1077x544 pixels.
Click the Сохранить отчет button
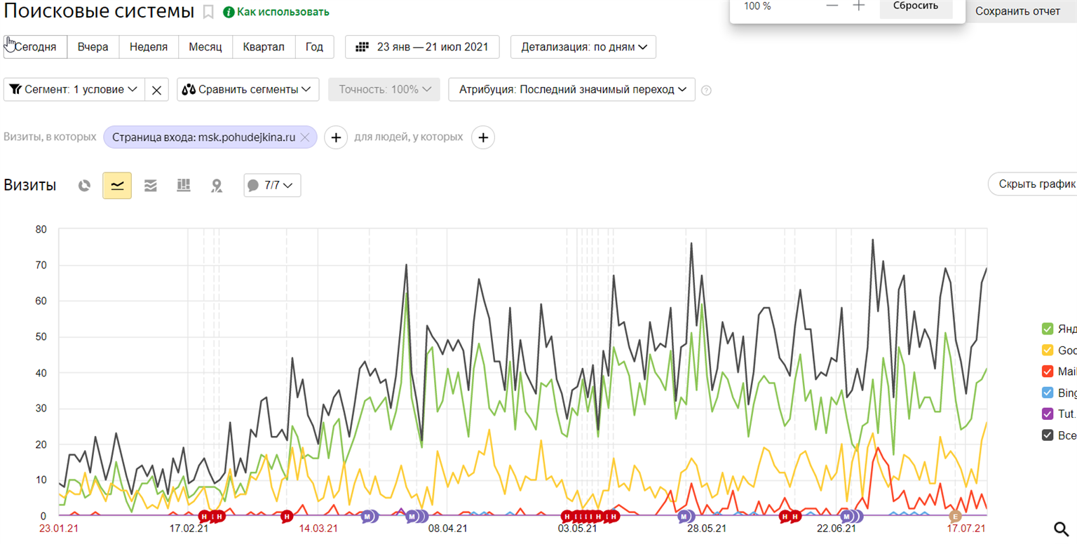[1017, 11]
